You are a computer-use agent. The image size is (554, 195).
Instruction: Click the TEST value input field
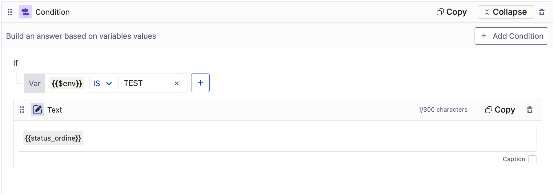(146, 83)
